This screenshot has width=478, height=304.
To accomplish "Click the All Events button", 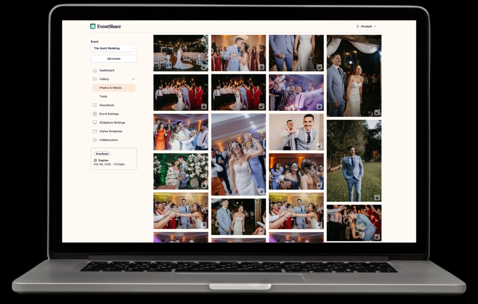I will click(x=114, y=59).
